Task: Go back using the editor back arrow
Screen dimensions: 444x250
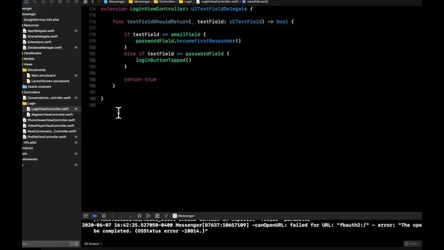Action: (x=92, y=1)
